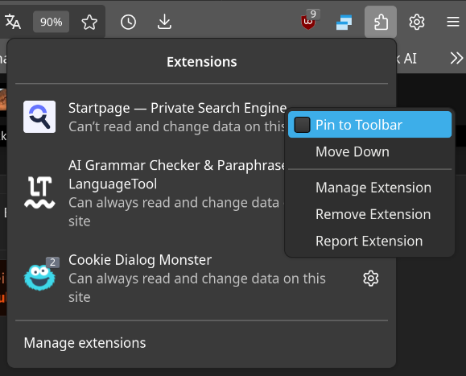Image resolution: width=466 pixels, height=376 pixels.
Task: Bookmark this page with the star icon
Action: point(89,23)
